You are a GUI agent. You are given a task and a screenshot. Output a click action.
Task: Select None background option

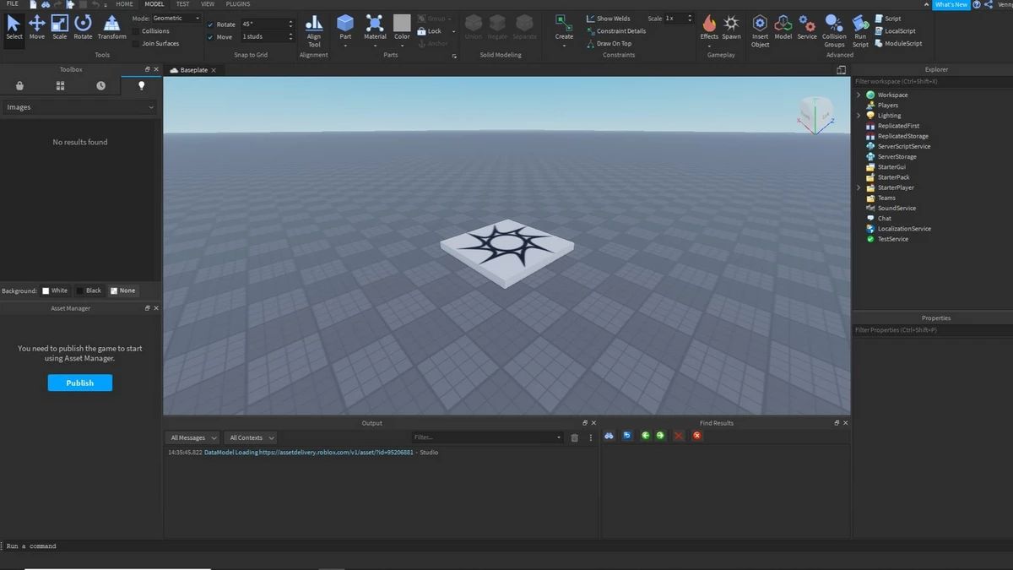pos(123,290)
